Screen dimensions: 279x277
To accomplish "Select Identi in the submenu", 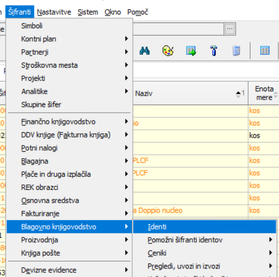I will (205, 227).
